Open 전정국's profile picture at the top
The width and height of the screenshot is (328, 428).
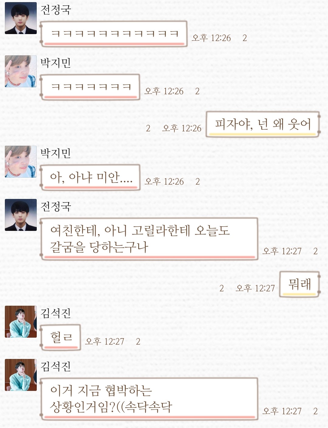21,18
